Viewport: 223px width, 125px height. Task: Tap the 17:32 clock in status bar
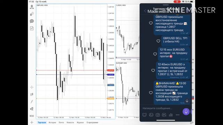click(x=31, y=1)
